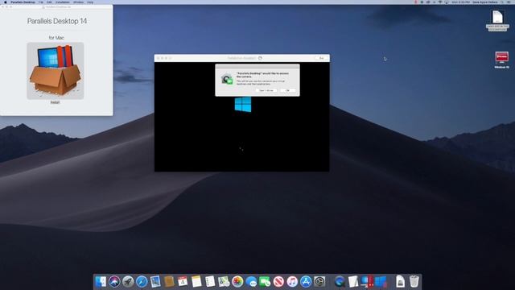
Task: Open Parallels Desktop icon in dock
Action: coord(367,282)
